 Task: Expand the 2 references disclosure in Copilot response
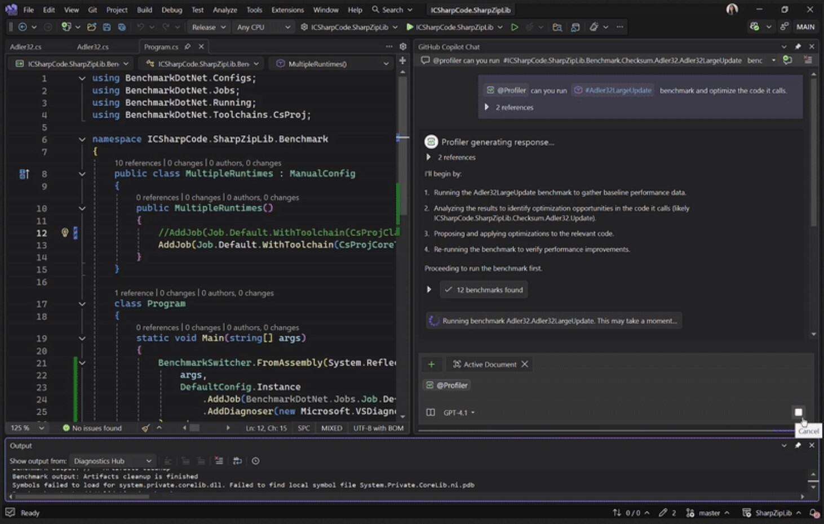pyautogui.click(x=429, y=157)
